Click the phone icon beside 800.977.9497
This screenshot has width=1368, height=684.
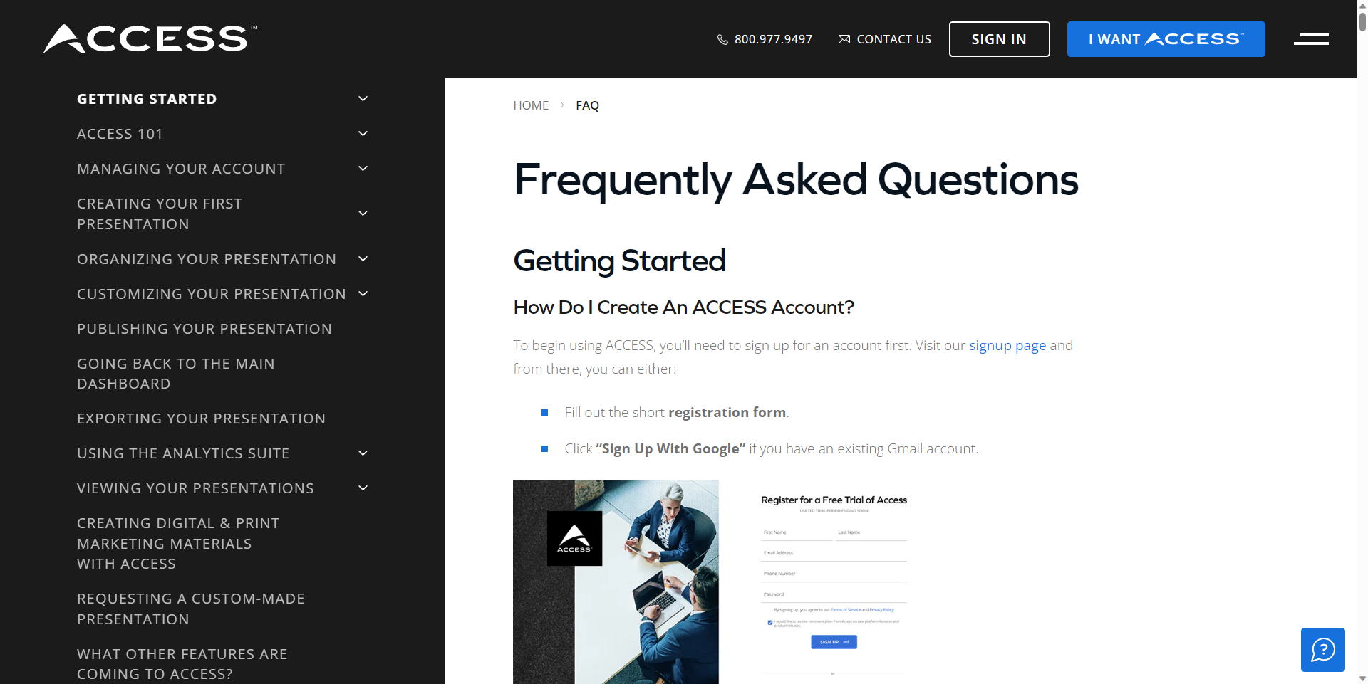tap(722, 40)
